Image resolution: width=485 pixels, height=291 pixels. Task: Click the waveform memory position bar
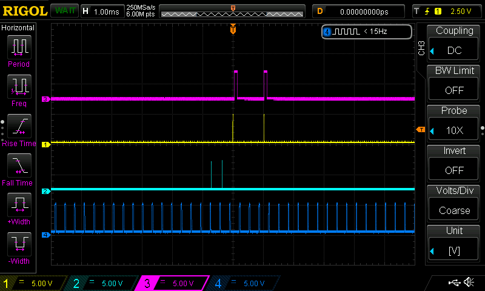233,11
